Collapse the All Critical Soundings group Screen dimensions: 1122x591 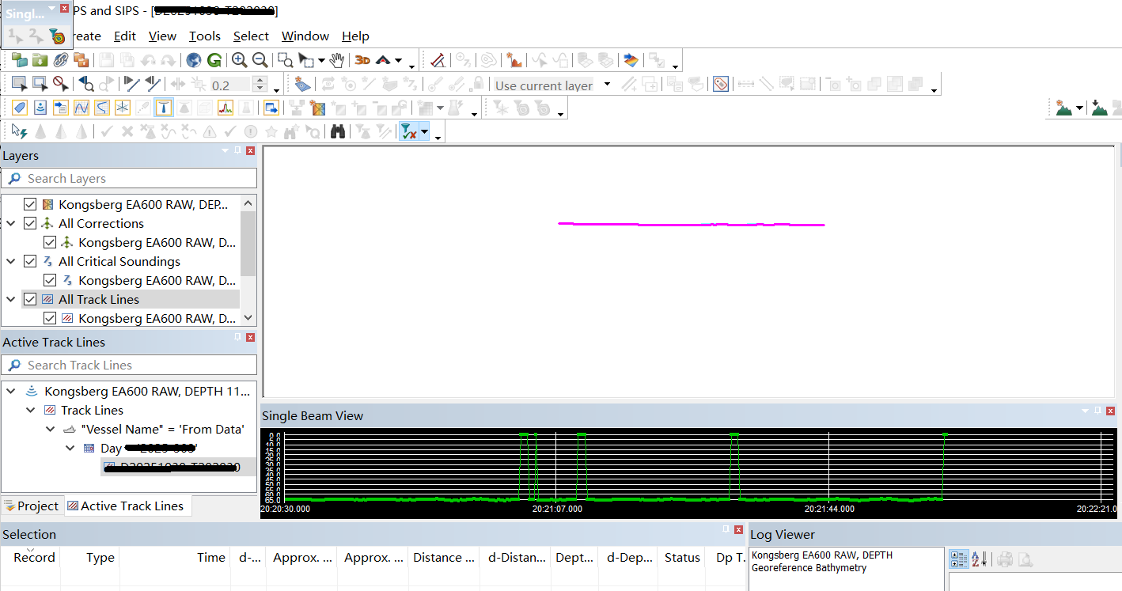[x=11, y=261]
